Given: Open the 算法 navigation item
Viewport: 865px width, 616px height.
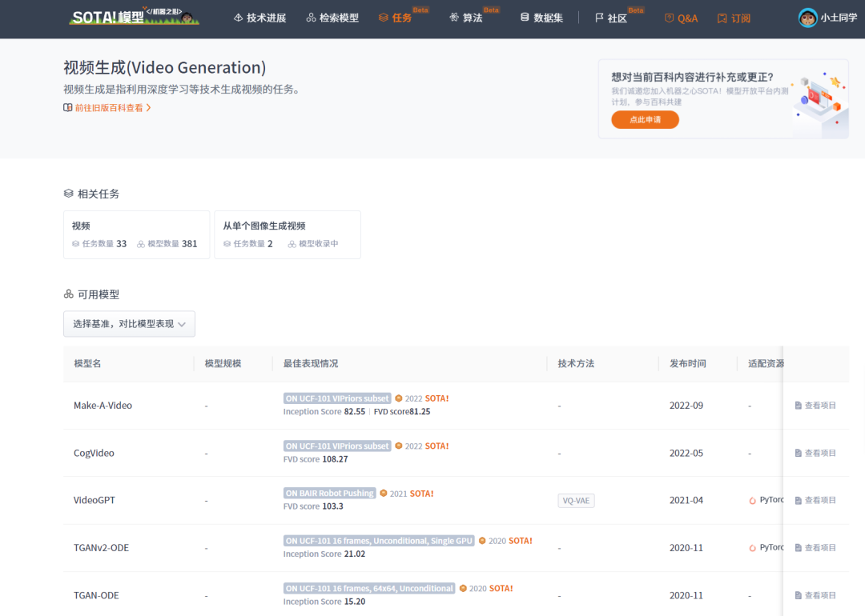Looking at the screenshot, I should tap(466, 18).
